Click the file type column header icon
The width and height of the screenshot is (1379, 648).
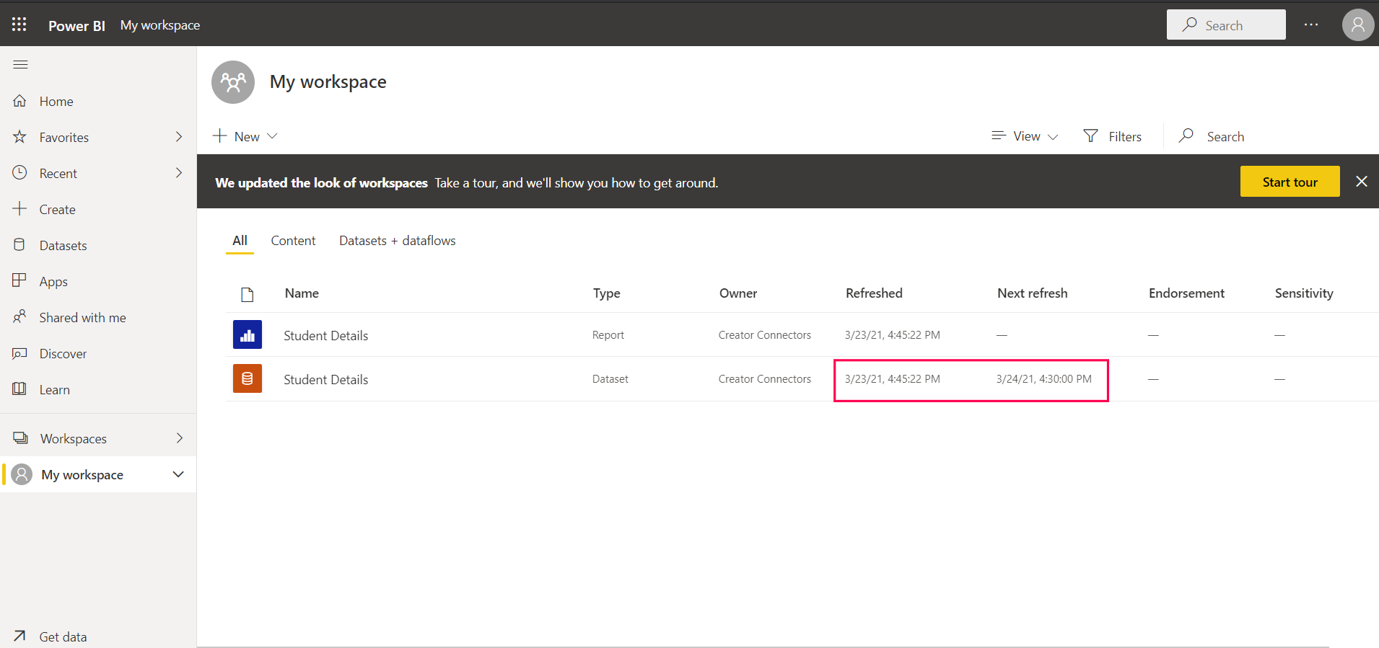pos(248,294)
